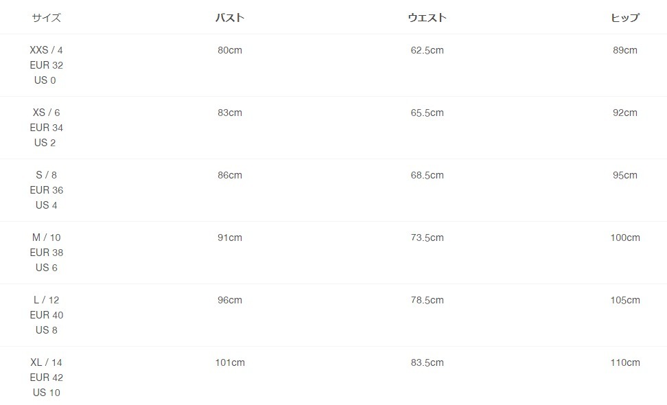Image resolution: width=667 pixels, height=405 pixels.
Task: Click the 101cm bust value
Action: pyautogui.click(x=230, y=363)
